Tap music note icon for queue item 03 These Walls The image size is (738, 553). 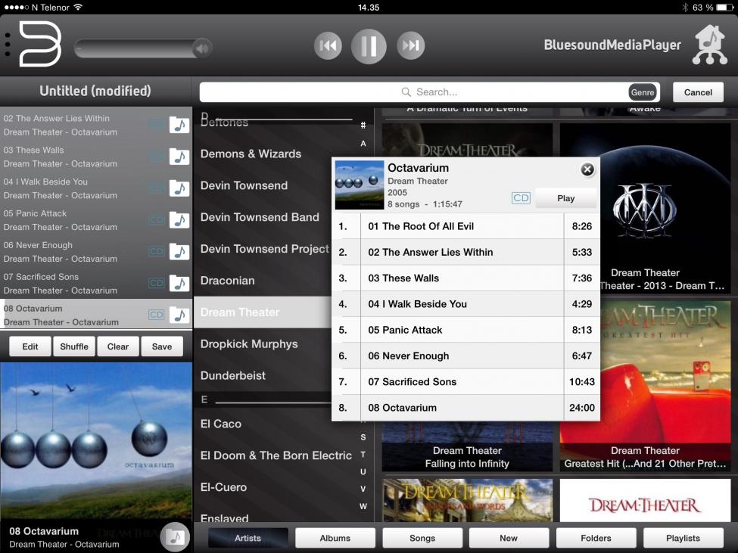coord(179,157)
